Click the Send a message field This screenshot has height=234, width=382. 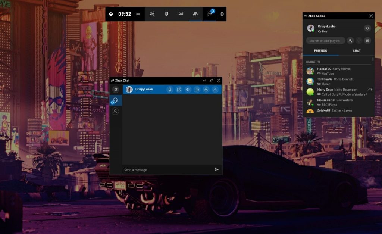167,170
